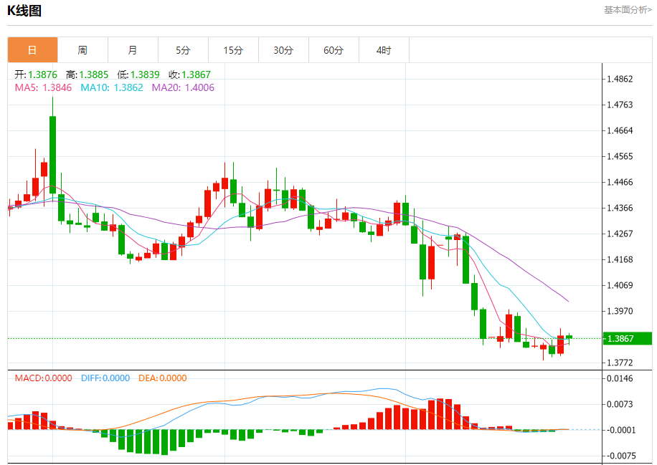Image resolution: width=657 pixels, height=465 pixels.
Task: Click the 1.4664 price axis label
Action: point(620,130)
